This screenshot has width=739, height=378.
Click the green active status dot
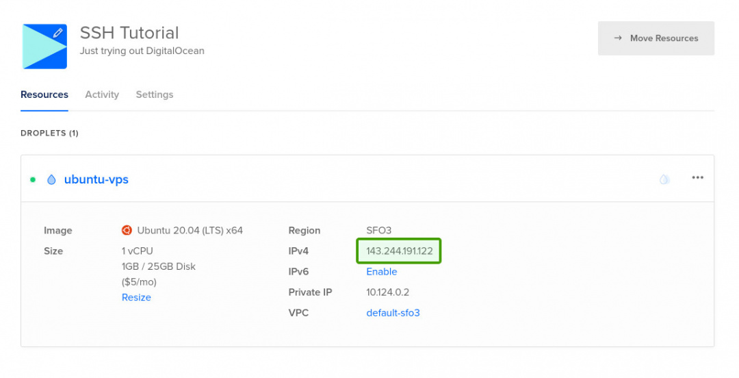tap(33, 179)
